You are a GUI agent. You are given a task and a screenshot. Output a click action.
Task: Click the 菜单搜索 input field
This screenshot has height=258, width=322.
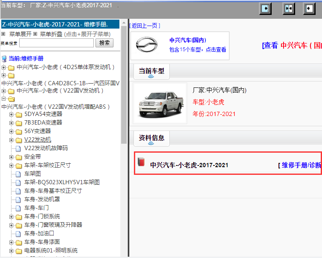56,43
